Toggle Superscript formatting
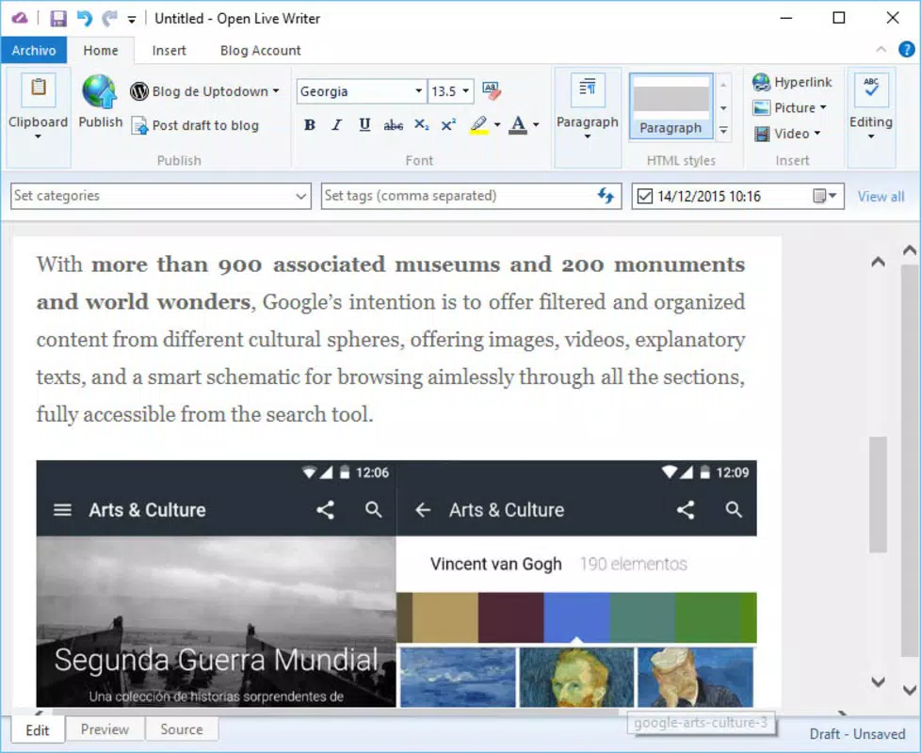 tap(448, 124)
